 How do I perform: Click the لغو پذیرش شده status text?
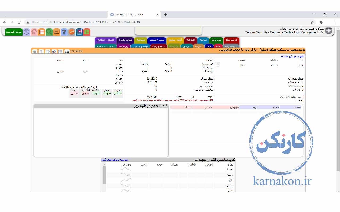tap(293, 56)
